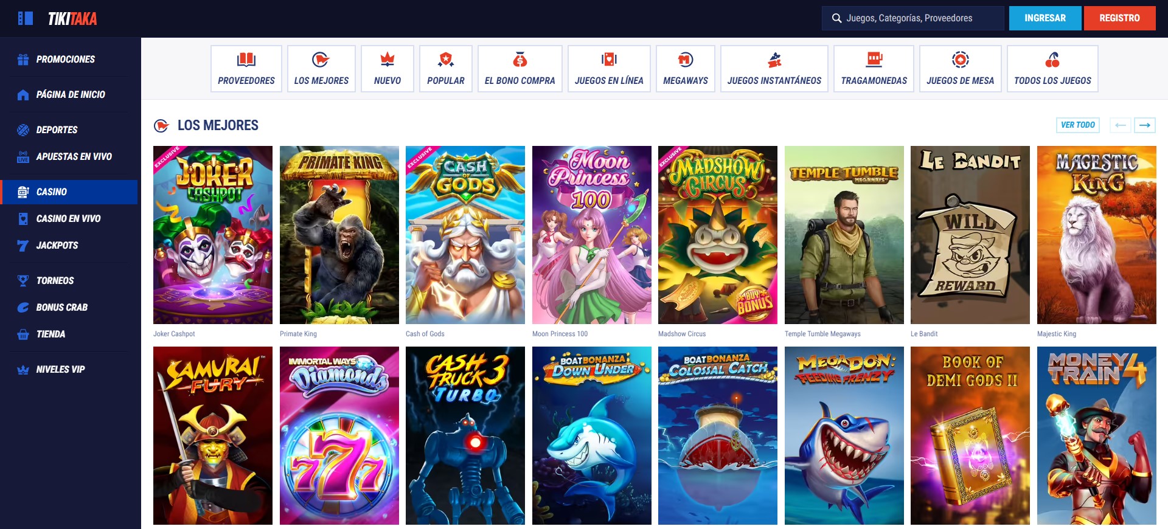Click the TikiTaka logo
This screenshot has width=1168, height=529.
(x=72, y=19)
